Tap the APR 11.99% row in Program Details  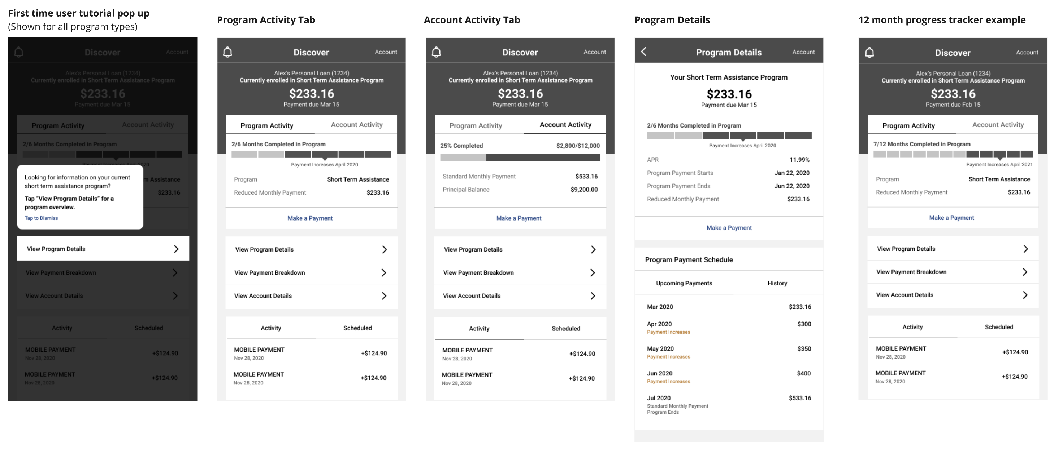(x=728, y=159)
